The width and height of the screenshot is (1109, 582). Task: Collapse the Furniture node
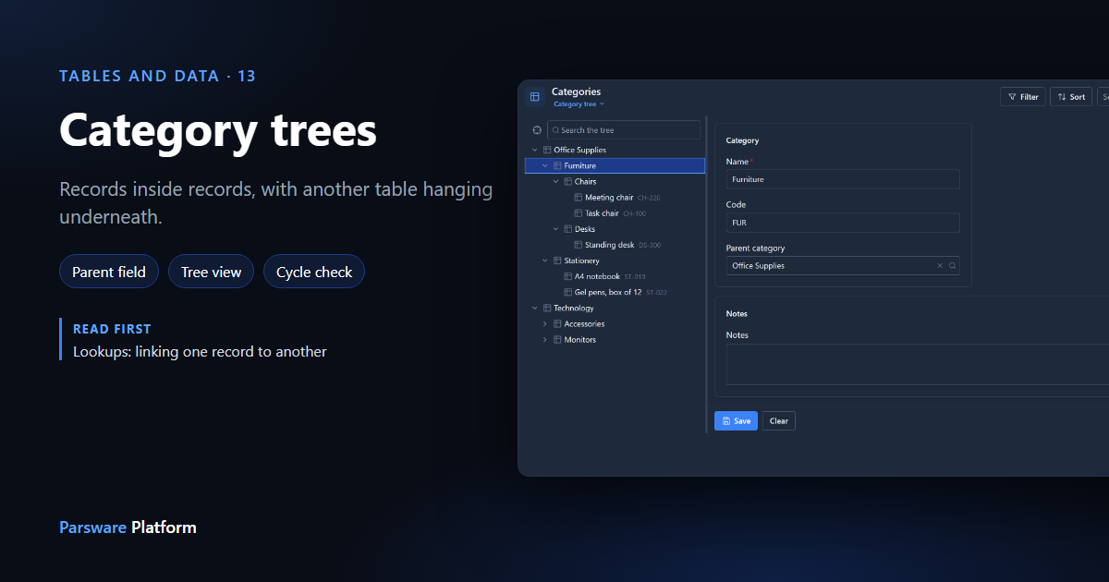click(545, 165)
